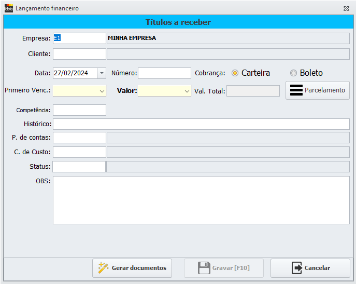The width and height of the screenshot is (356, 284).
Task: Open the Data date picker dropdown
Action: pyautogui.click(x=101, y=73)
